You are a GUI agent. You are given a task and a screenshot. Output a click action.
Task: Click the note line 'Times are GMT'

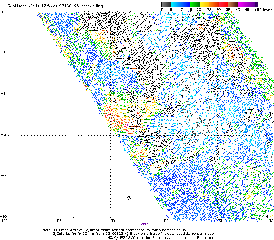tap(71, 230)
